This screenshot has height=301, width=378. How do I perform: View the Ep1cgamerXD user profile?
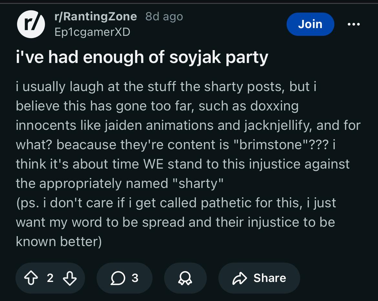coord(92,32)
